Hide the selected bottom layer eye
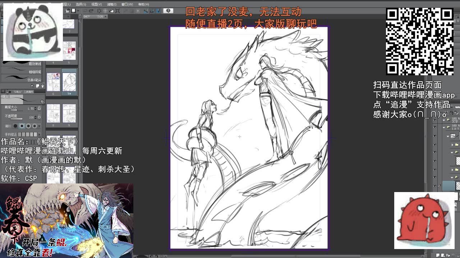This screenshot has width=460, height=258. (x=435, y=186)
